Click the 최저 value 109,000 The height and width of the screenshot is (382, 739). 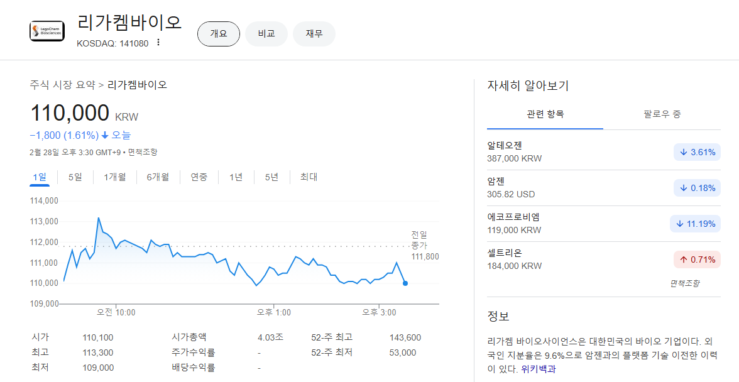click(97, 368)
